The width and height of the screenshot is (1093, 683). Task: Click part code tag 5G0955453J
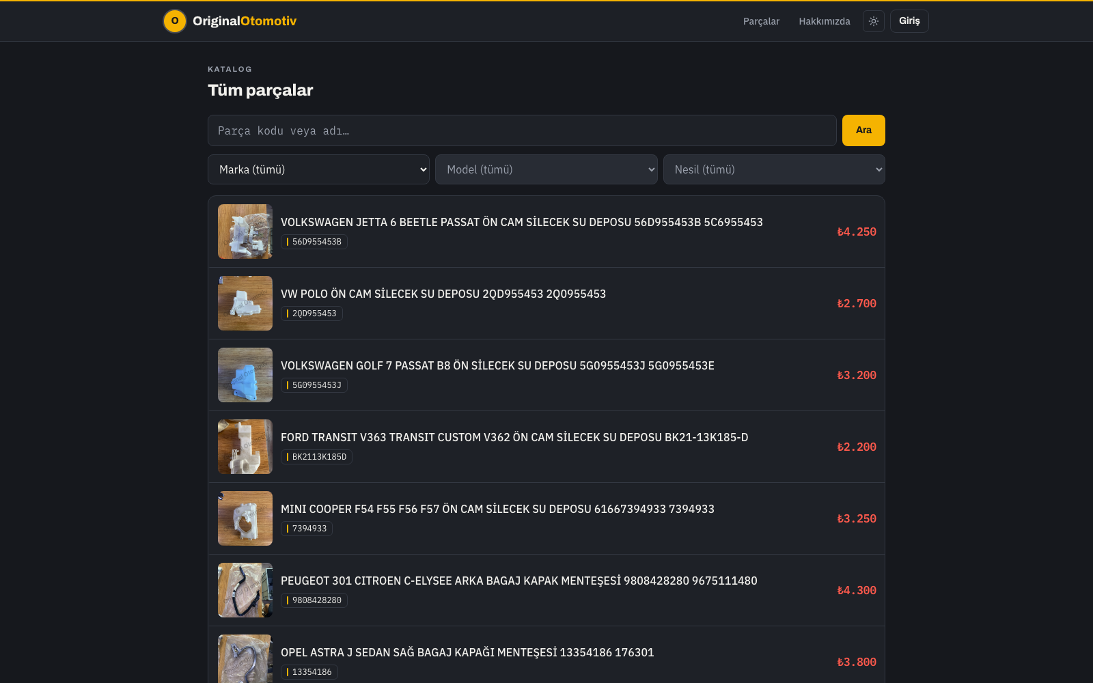tap(314, 385)
